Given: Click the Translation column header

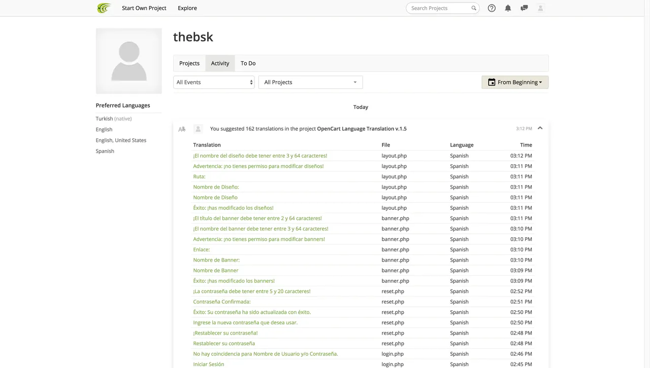Looking at the screenshot, I should (x=207, y=145).
